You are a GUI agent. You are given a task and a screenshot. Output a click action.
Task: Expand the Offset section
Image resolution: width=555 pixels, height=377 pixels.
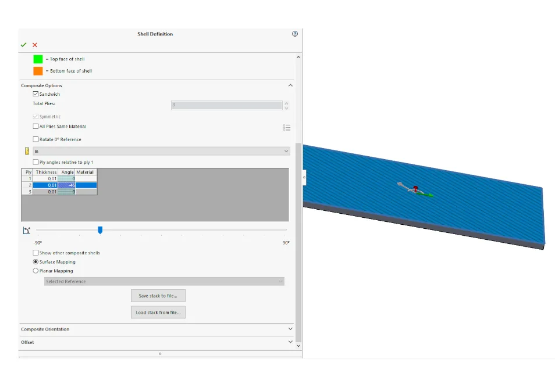click(x=290, y=342)
